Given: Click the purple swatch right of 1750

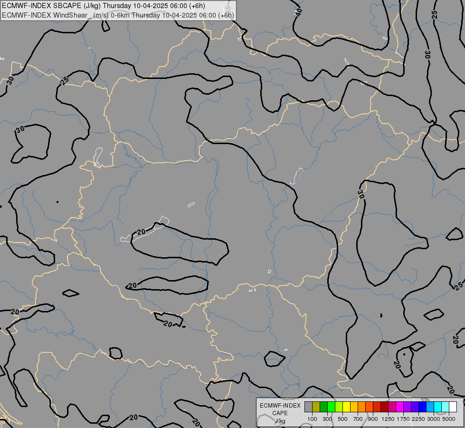Looking at the screenshot, I should tap(407, 407).
